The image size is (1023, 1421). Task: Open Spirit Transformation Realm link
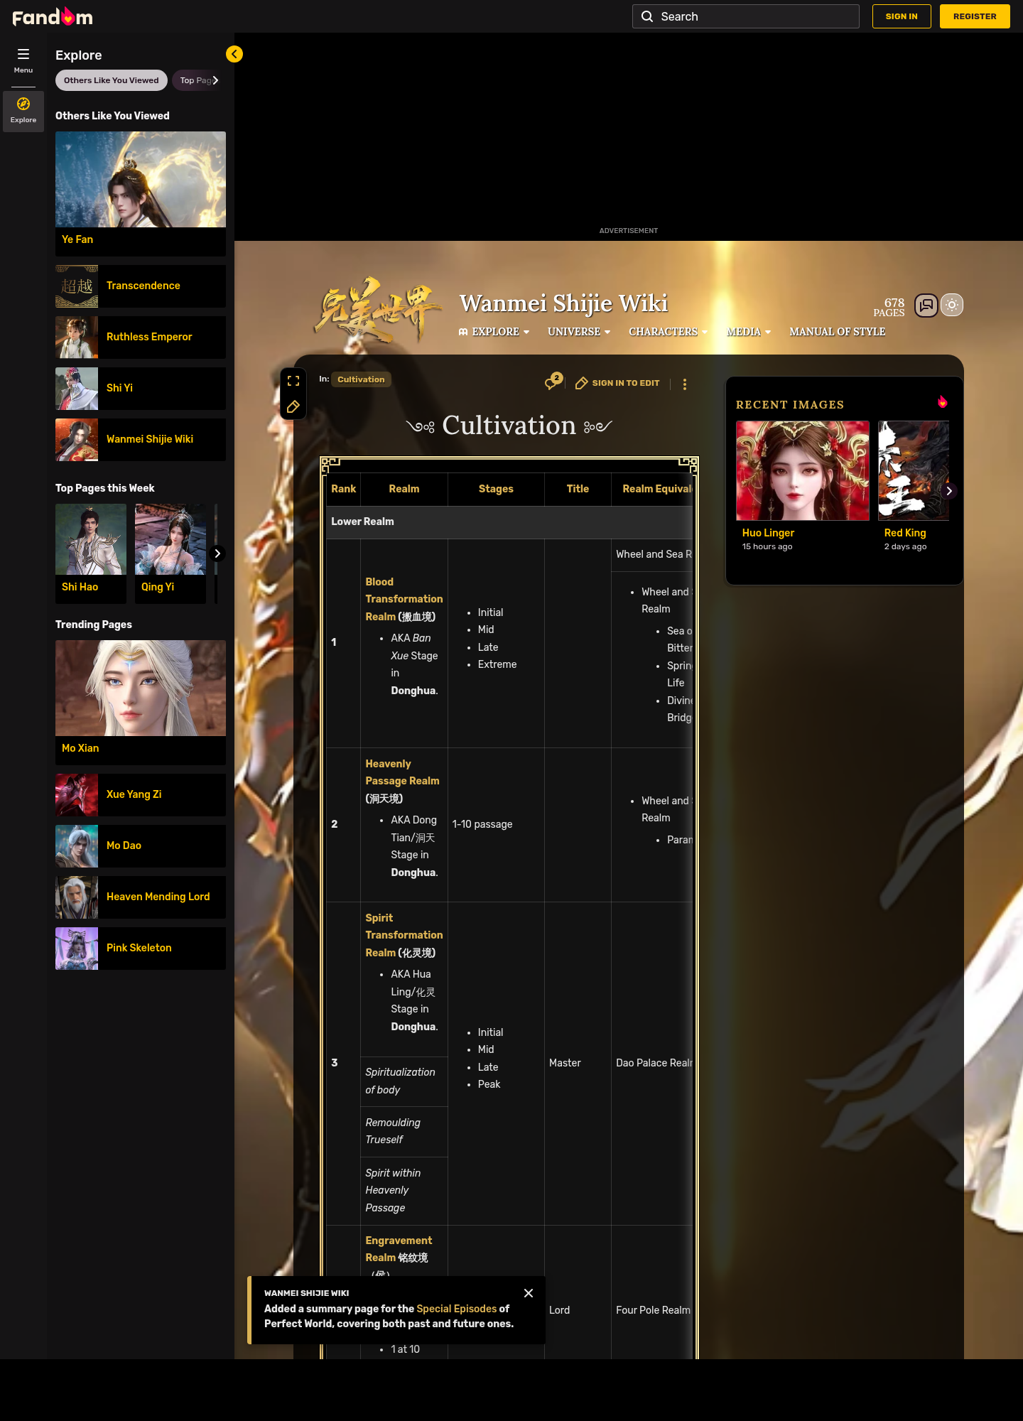pos(404,935)
